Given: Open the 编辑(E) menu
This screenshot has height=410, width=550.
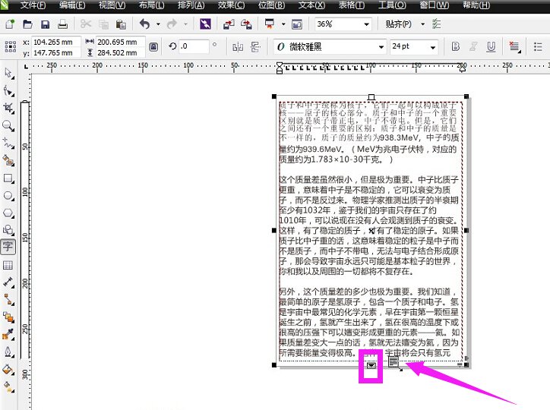Looking at the screenshot, I should [x=72, y=5].
